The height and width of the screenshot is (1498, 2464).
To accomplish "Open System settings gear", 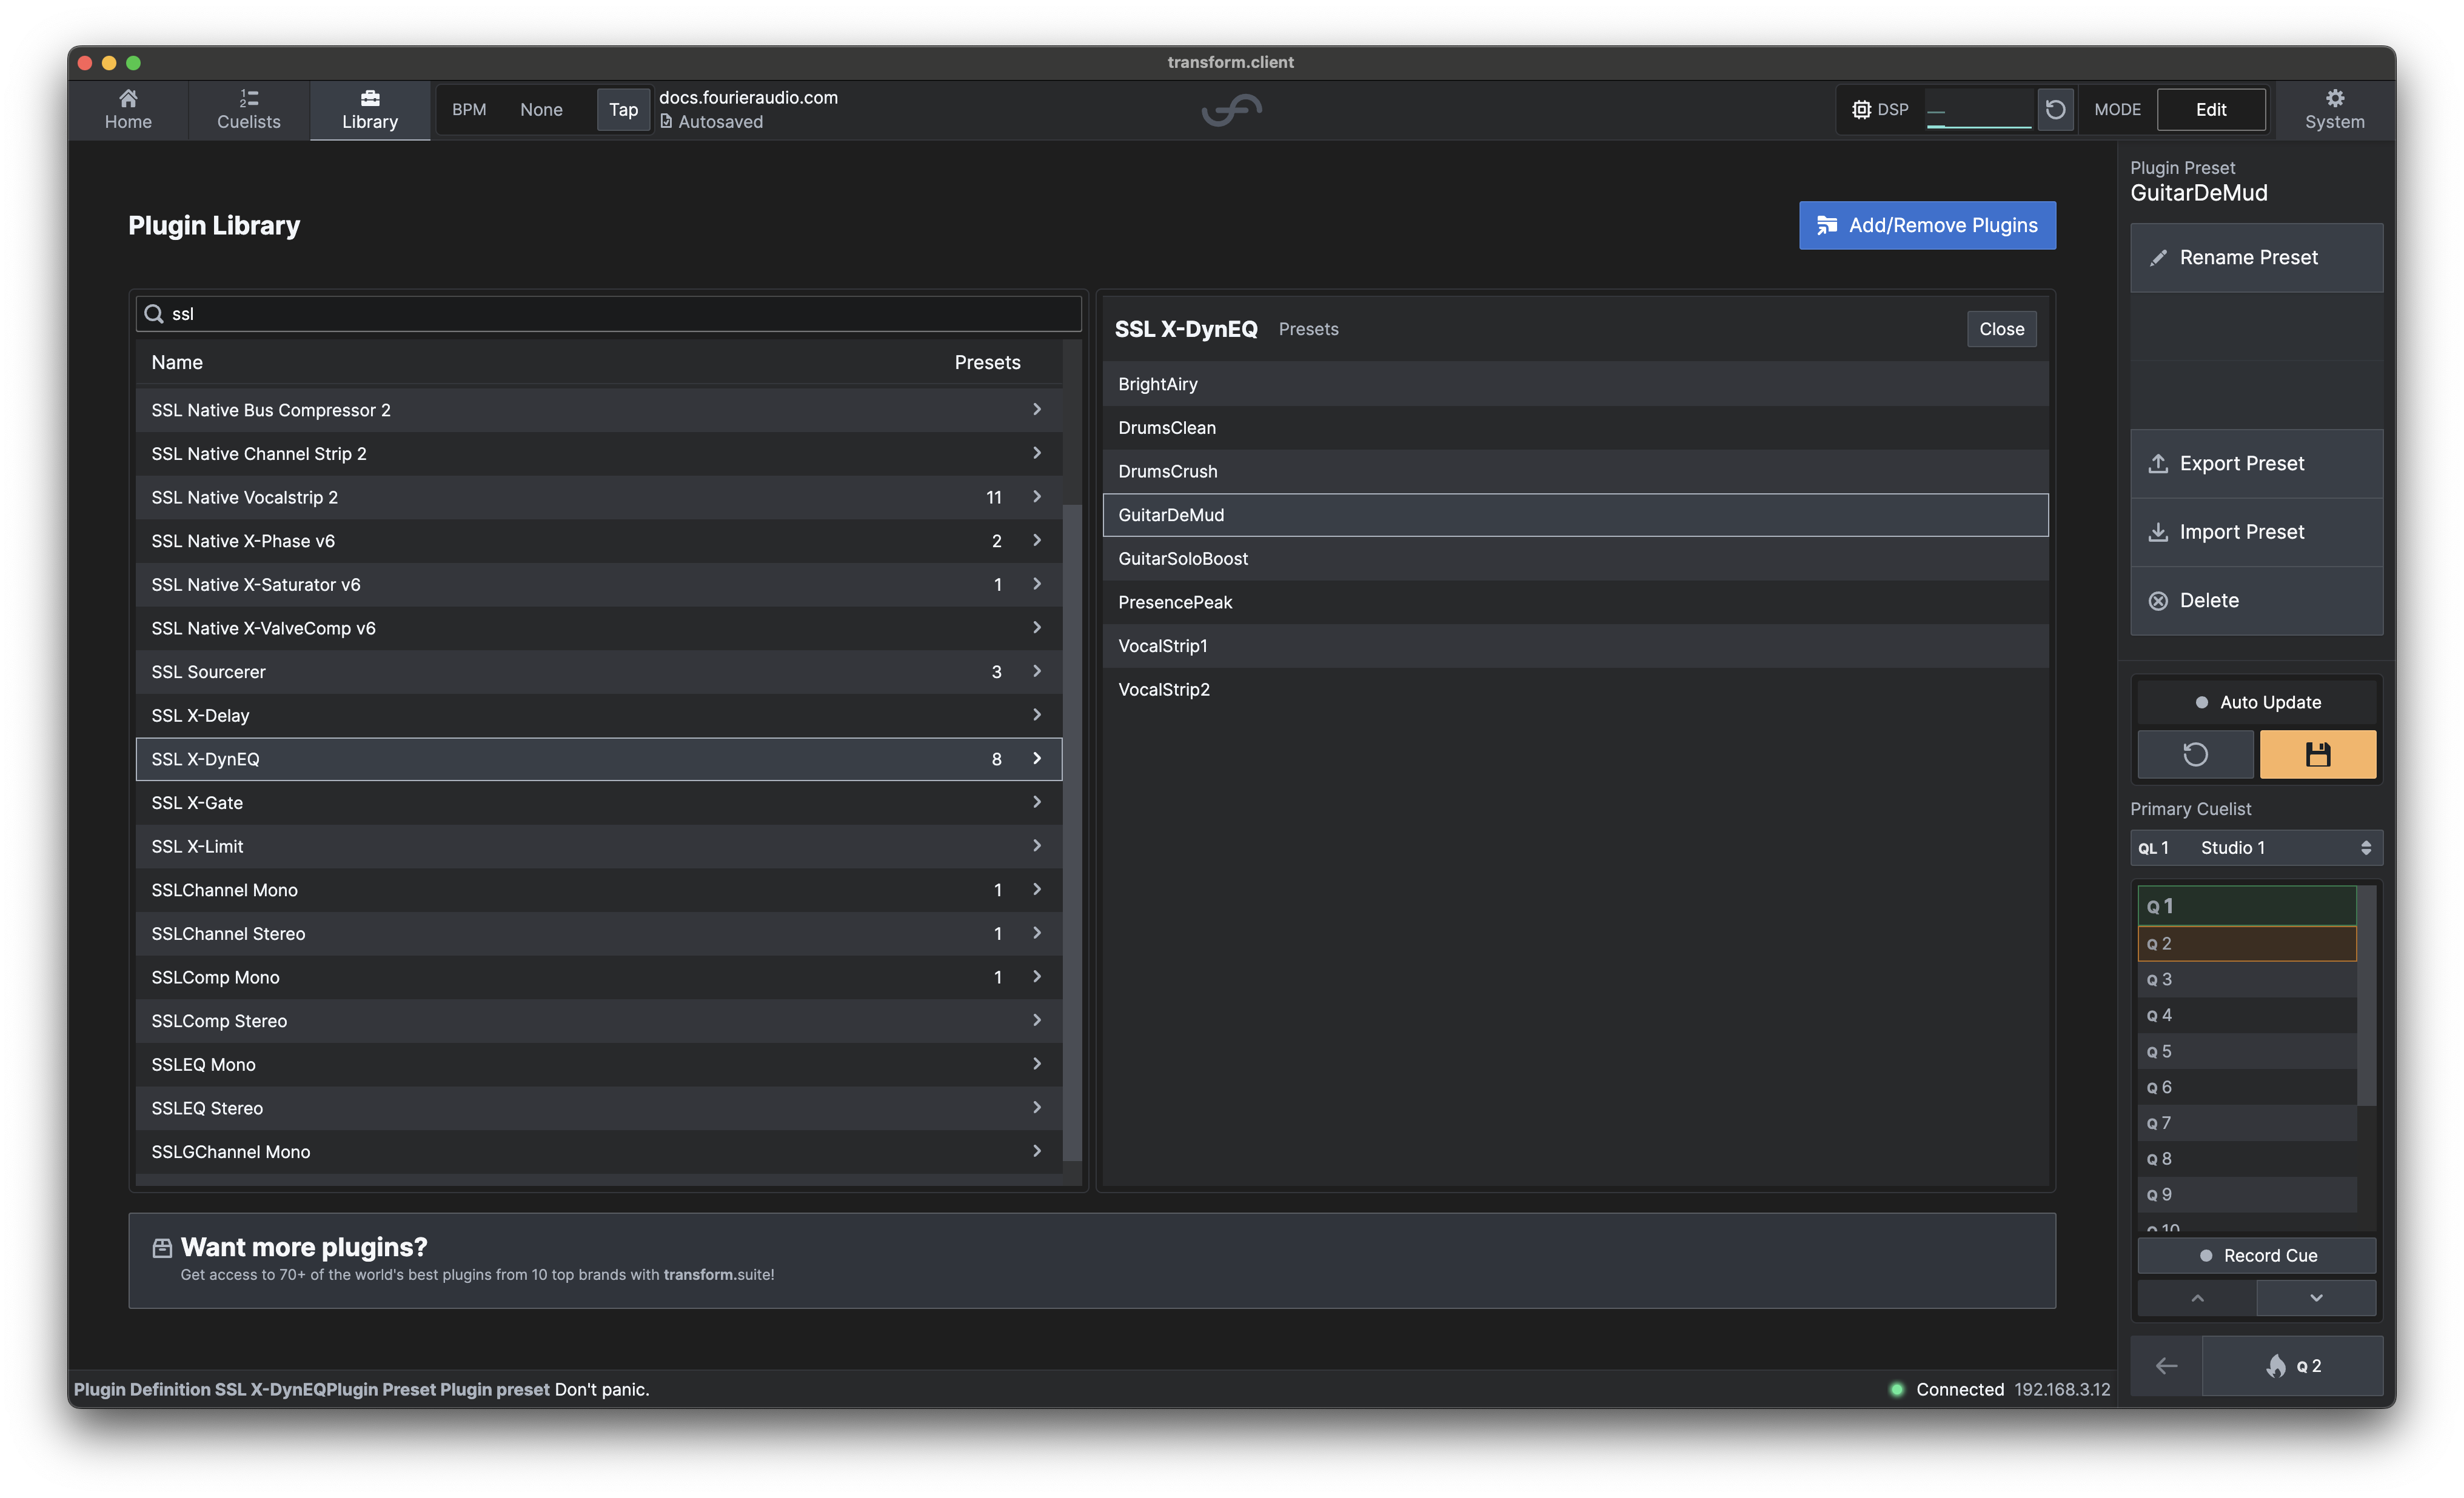I will click(2334, 110).
